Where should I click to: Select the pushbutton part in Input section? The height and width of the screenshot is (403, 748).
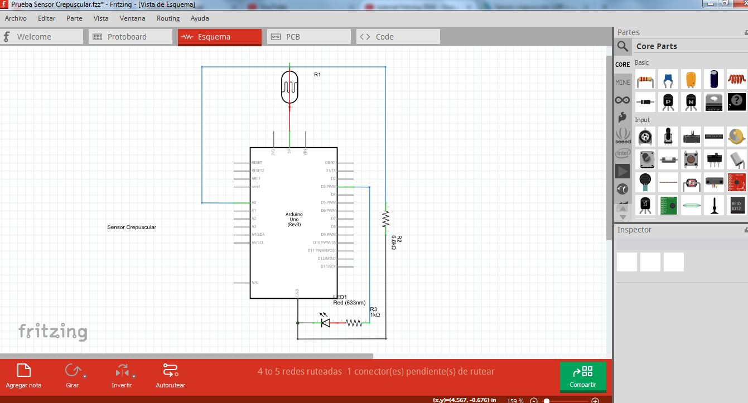(691, 160)
